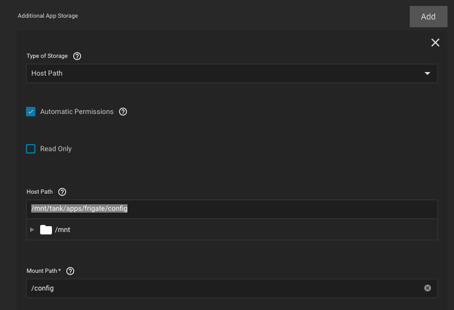Viewport: 454px width, 310px height.
Task: Open the Type of Storage Host Path dropdown
Action: [x=224, y=73]
